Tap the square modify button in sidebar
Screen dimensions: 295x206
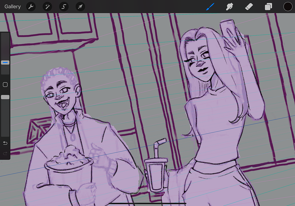click(5, 85)
